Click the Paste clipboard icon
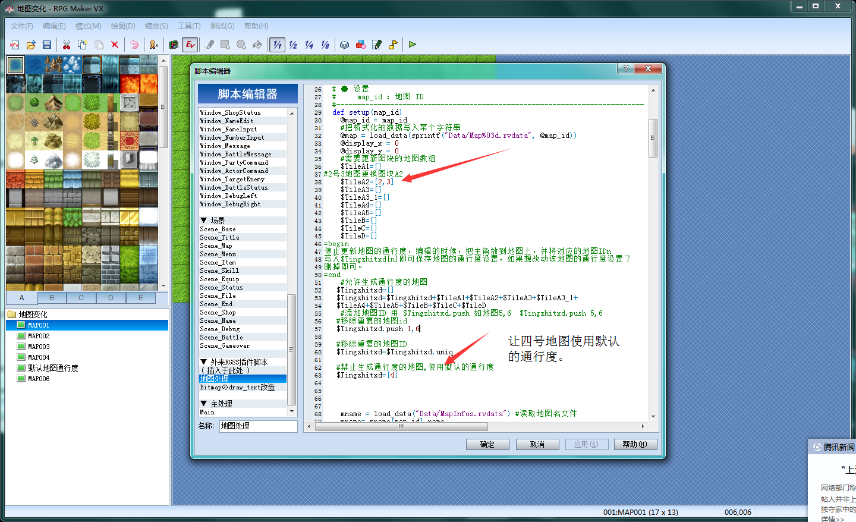 (99, 45)
